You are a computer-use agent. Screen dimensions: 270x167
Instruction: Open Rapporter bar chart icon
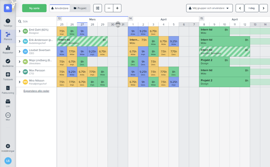coord(8,48)
